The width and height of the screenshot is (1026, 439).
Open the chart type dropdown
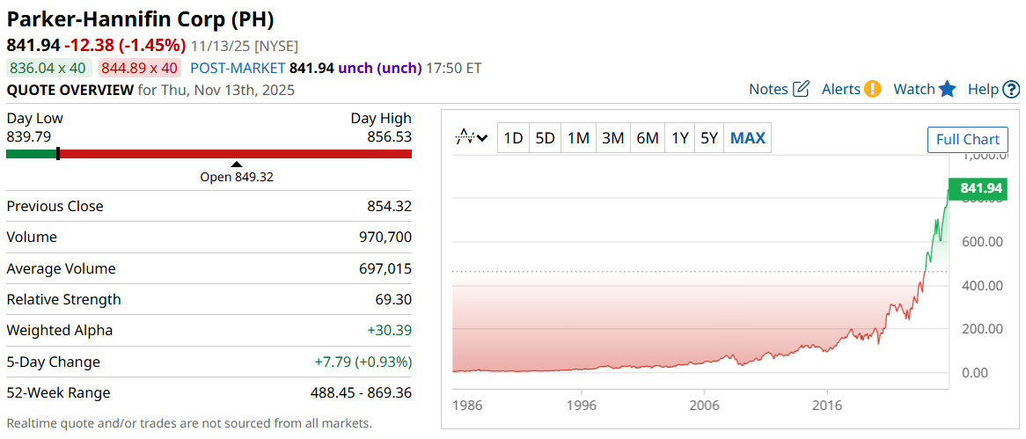coord(472,138)
